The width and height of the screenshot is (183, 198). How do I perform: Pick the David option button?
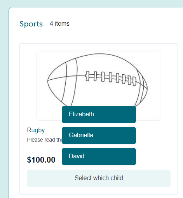coord(99,156)
